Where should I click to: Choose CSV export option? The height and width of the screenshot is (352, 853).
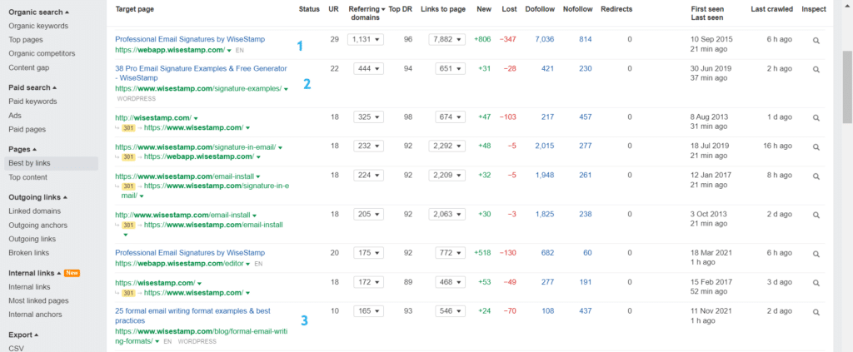point(16,348)
